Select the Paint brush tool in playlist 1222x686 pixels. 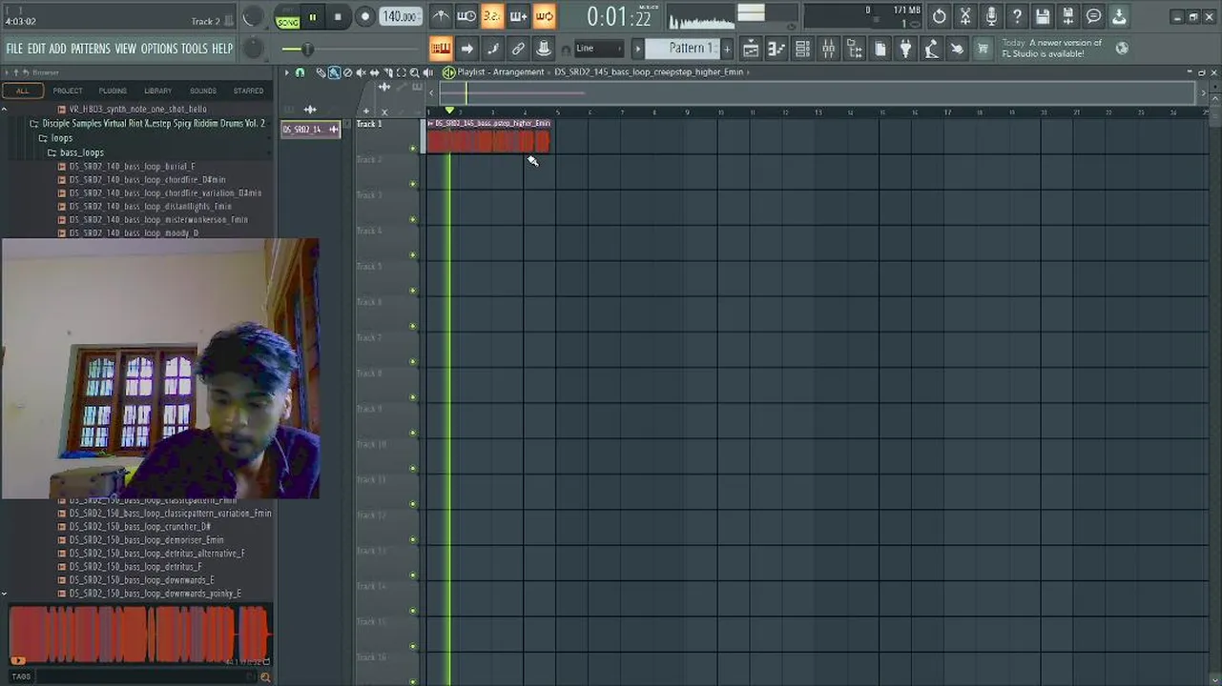click(334, 72)
